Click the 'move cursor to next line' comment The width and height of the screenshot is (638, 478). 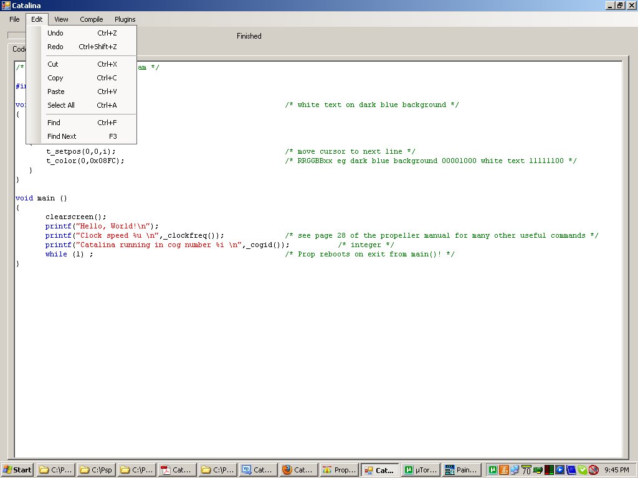pos(350,152)
